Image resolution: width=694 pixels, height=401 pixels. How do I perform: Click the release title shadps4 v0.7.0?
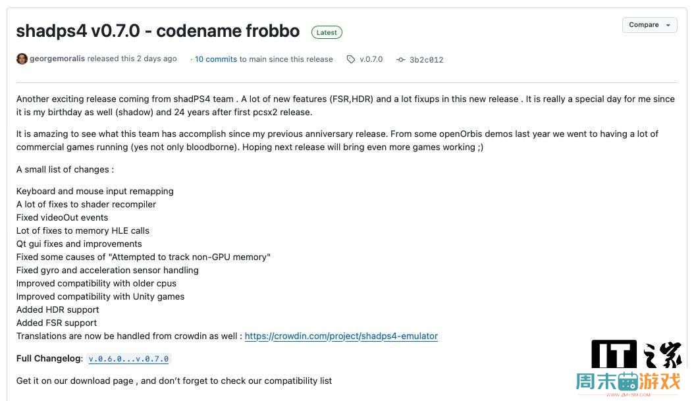tap(158, 31)
